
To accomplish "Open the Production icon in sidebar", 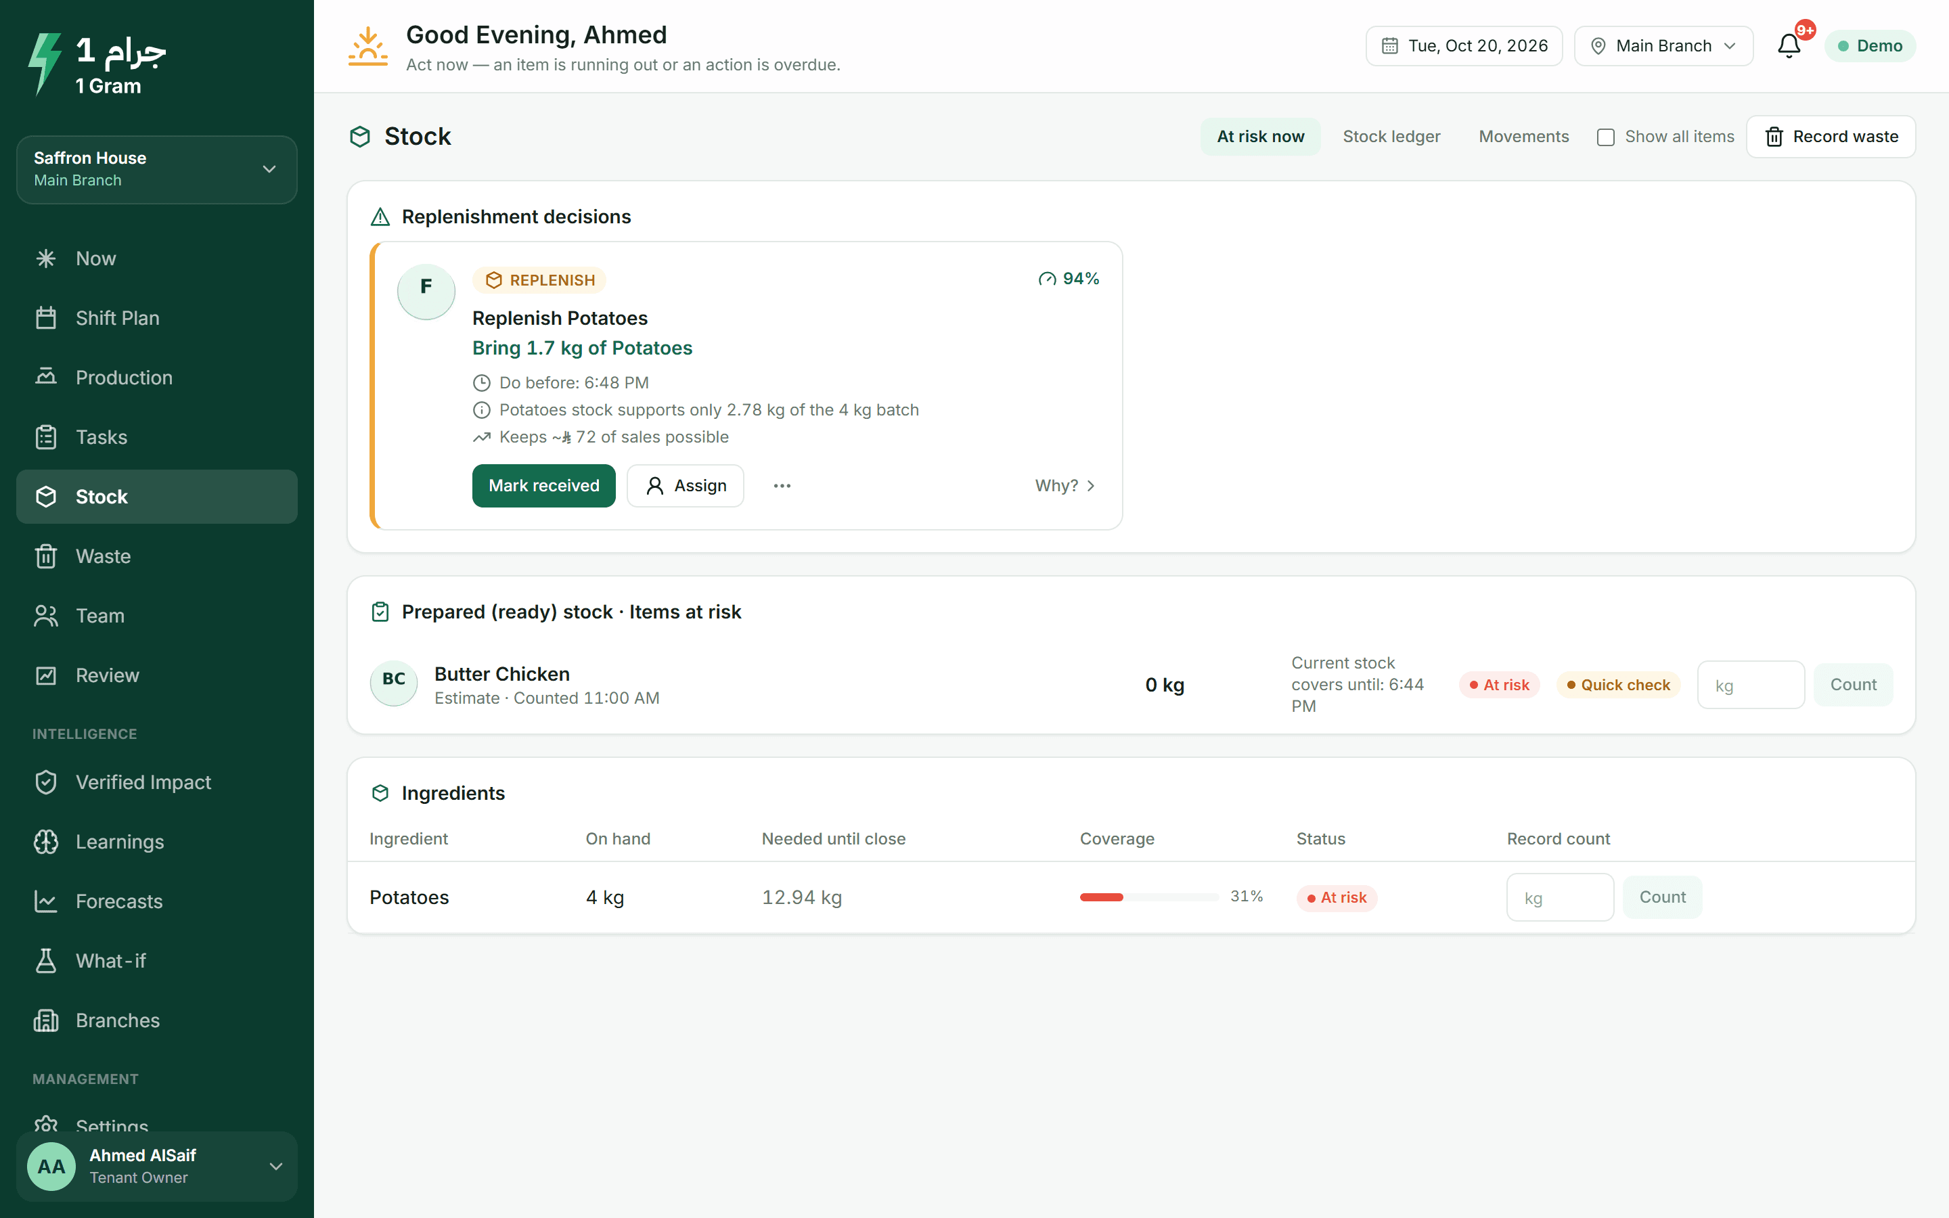I will coord(46,377).
